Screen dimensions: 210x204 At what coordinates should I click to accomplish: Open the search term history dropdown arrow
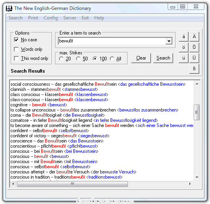coord(169,41)
